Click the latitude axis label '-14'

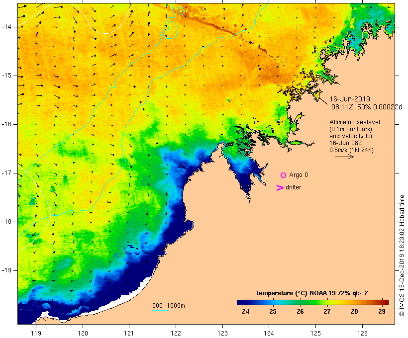click(6, 27)
